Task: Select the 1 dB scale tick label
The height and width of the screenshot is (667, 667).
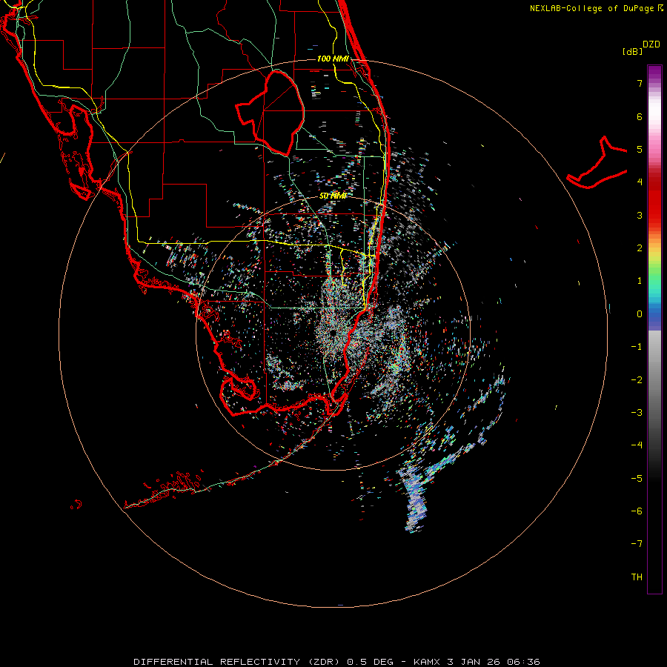Action: pyautogui.click(x=640, y=281)
